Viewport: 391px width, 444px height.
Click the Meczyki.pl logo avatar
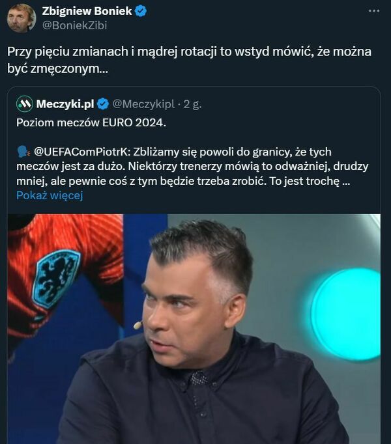pos(25,104)
